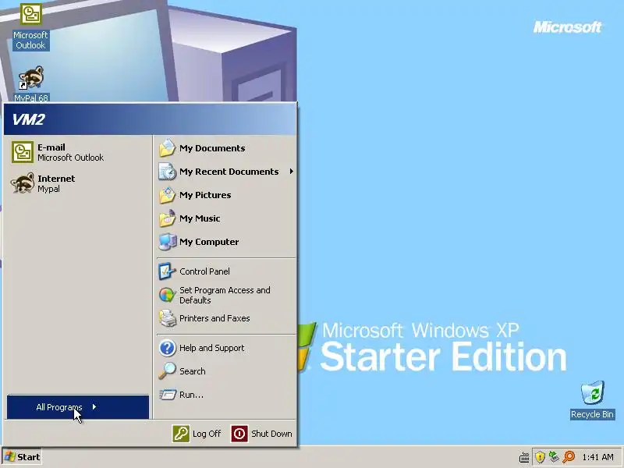Expand All Programs arrow
The height and width of the screenshot is (468, 624).
coord(94,406)
